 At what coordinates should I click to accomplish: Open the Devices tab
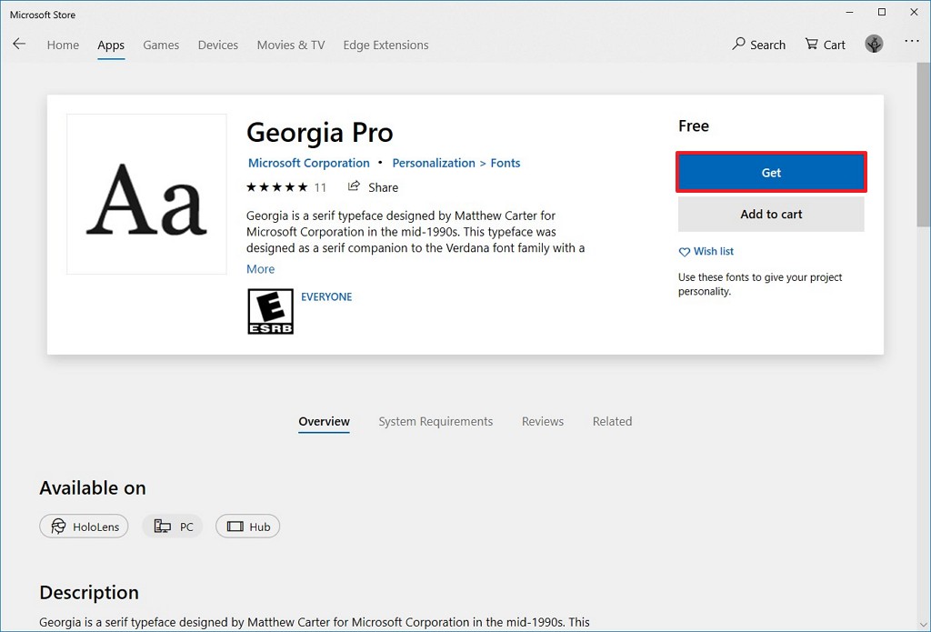218,45
